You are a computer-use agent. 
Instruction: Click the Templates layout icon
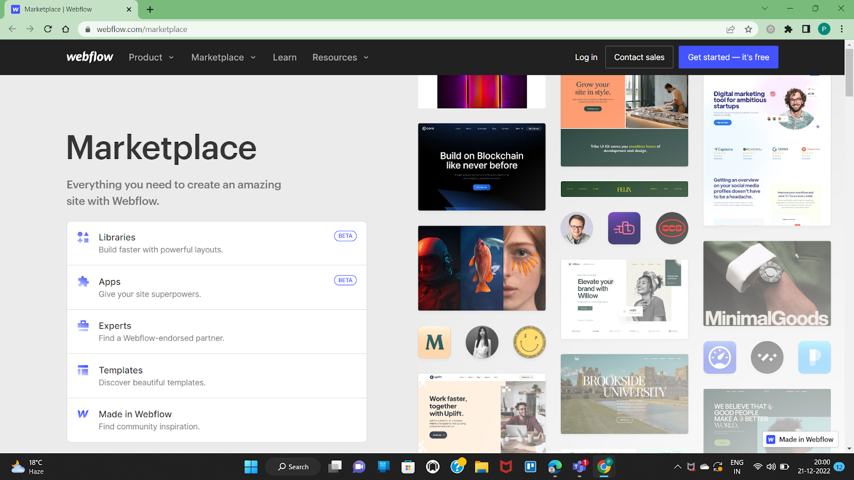pos(83,370)
